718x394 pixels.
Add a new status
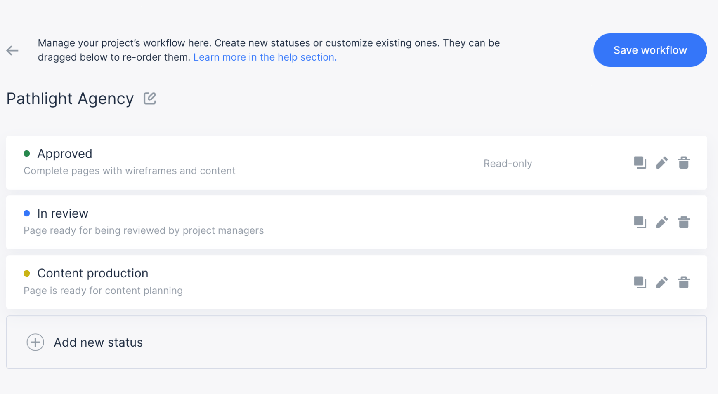click(x=98, y=342)
